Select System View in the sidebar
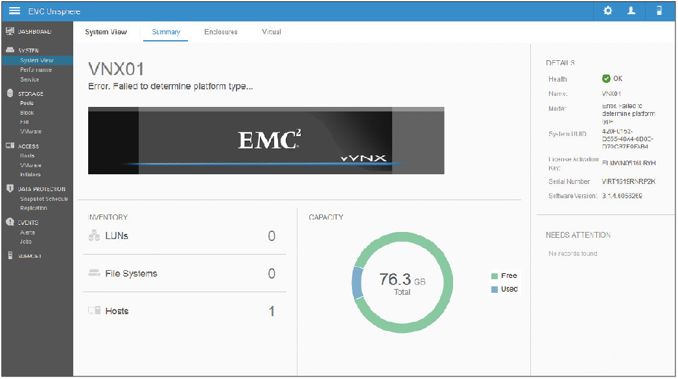Viewport: 678px width, 379px height. 37,60
